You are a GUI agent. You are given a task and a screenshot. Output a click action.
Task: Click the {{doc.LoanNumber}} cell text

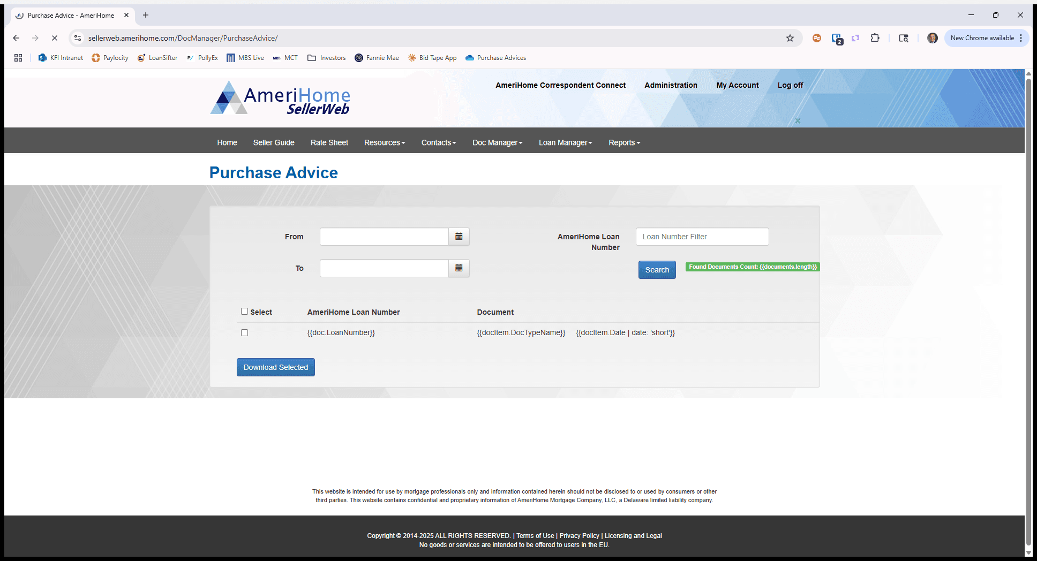341,332
